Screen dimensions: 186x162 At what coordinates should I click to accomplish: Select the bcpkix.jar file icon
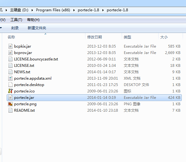[10, 46]
